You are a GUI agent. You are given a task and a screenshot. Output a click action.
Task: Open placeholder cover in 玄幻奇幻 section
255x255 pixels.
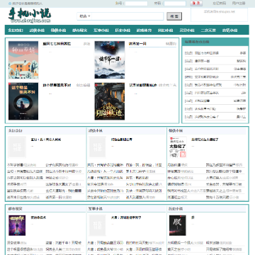point(17,147)
